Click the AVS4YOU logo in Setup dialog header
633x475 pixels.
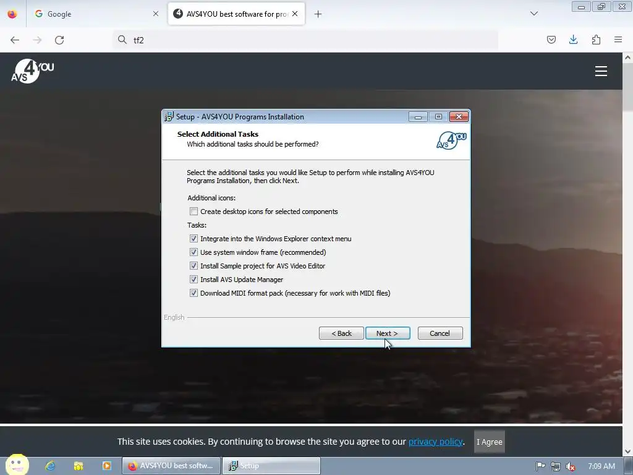point(451,140)
